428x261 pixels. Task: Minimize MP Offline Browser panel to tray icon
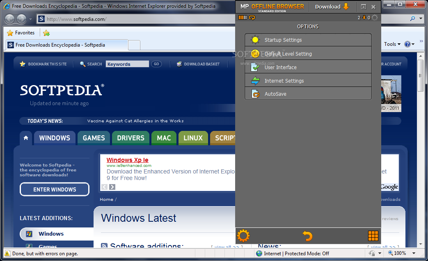[364, 7]
